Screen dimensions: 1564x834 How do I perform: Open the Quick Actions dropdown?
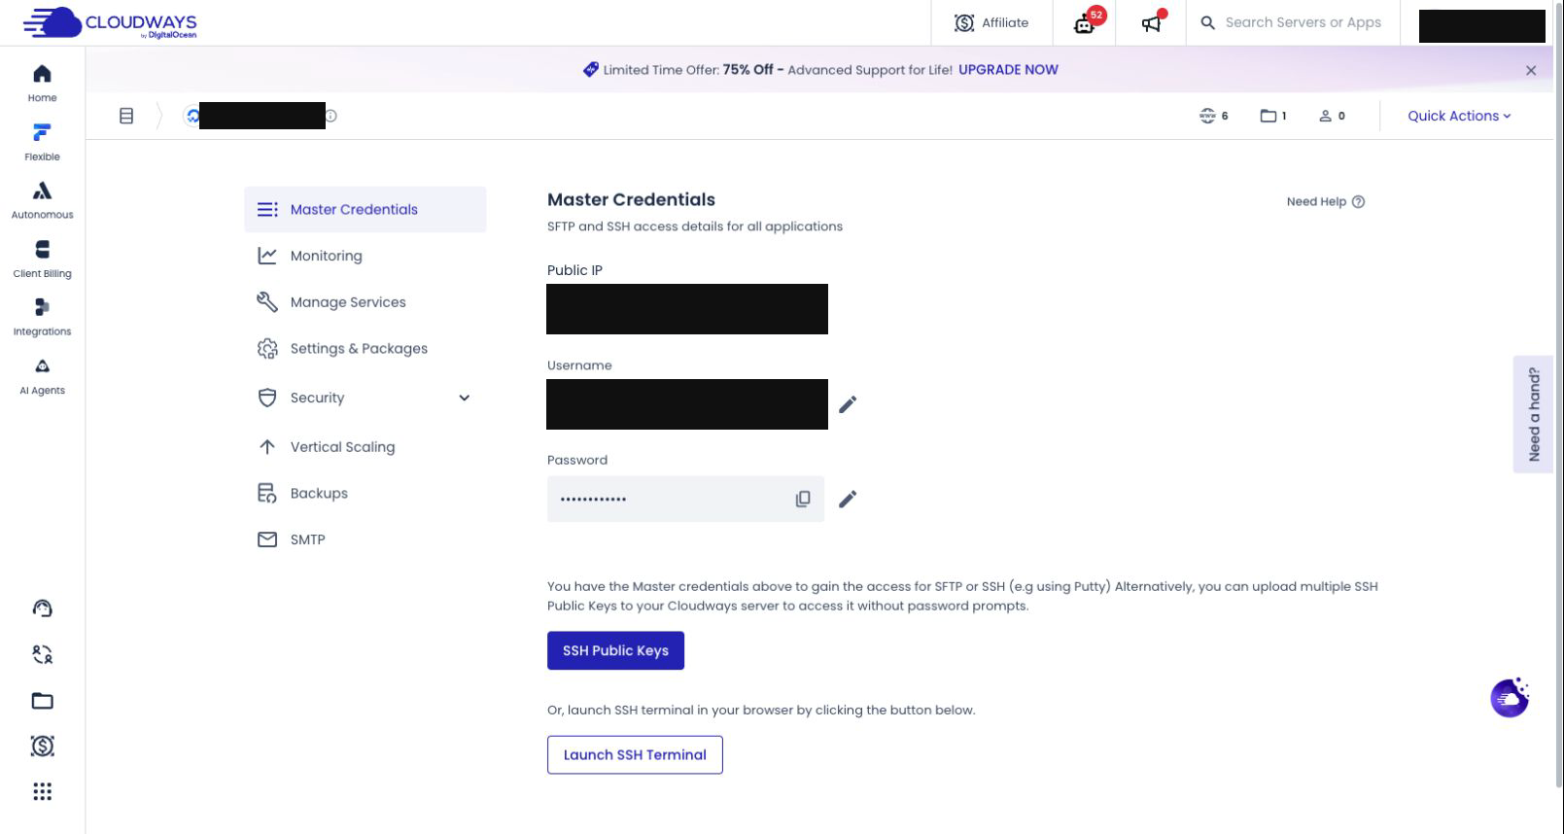click(x=1459, y=116)
